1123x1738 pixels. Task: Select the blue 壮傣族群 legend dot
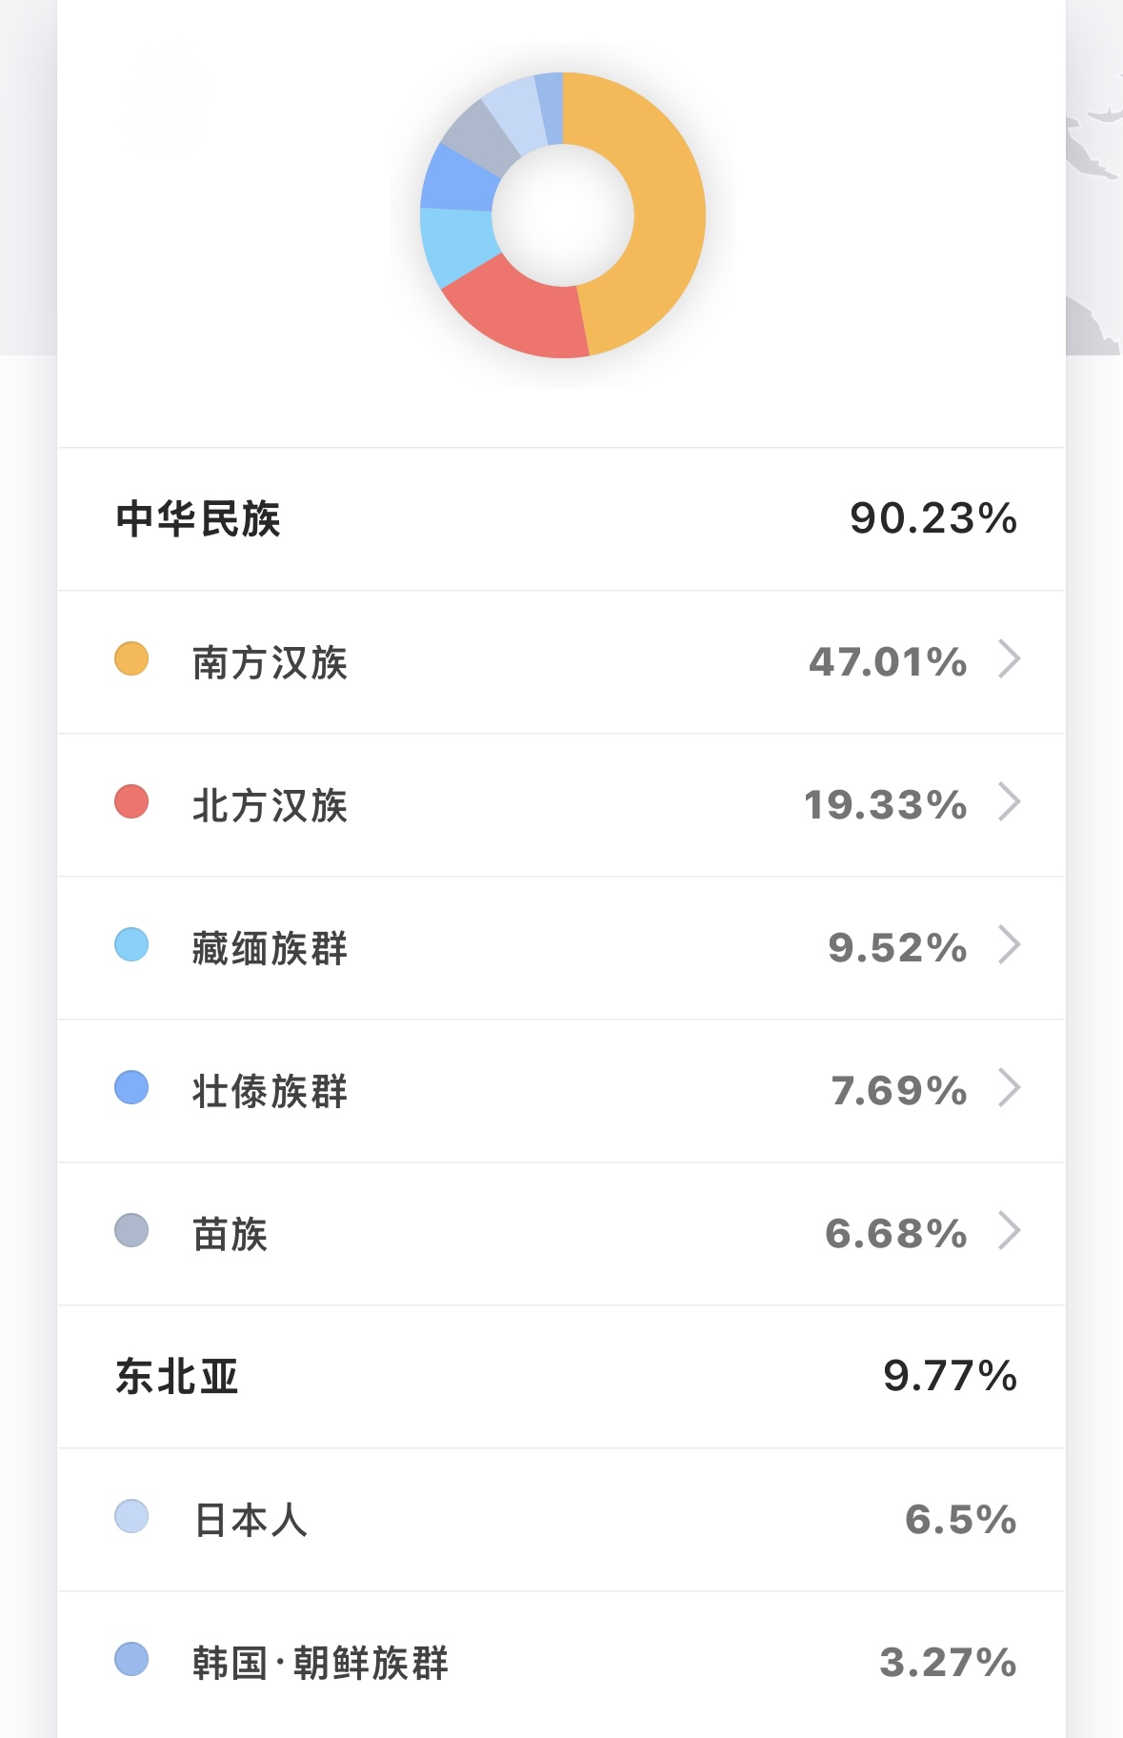coord(131,1088)
